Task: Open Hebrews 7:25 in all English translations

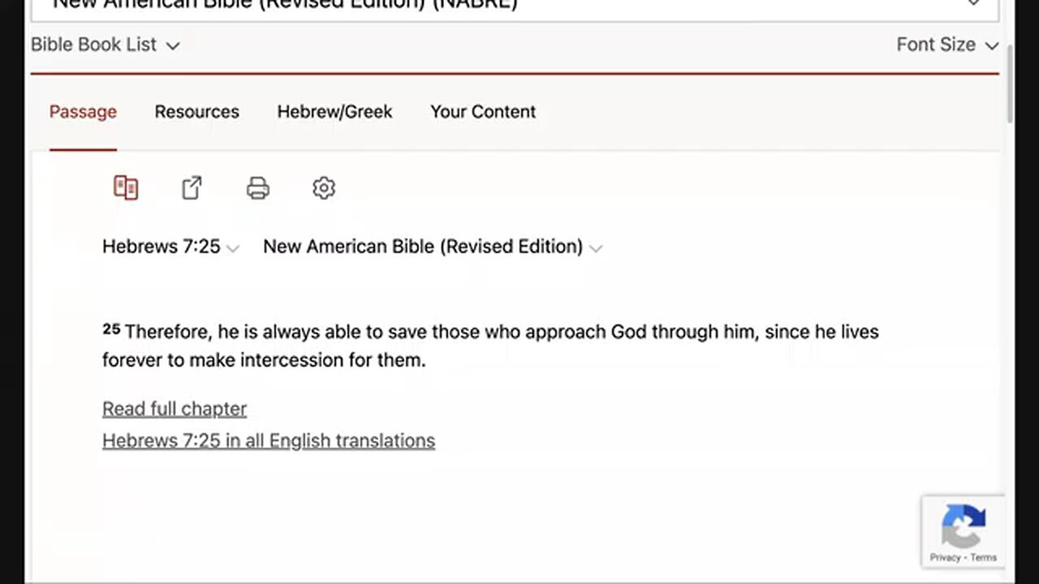Action: coord(269,440)
